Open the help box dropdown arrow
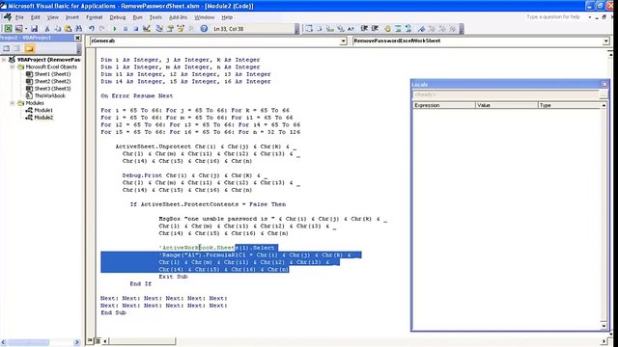618x347 pixels. (x=590, y=17)
